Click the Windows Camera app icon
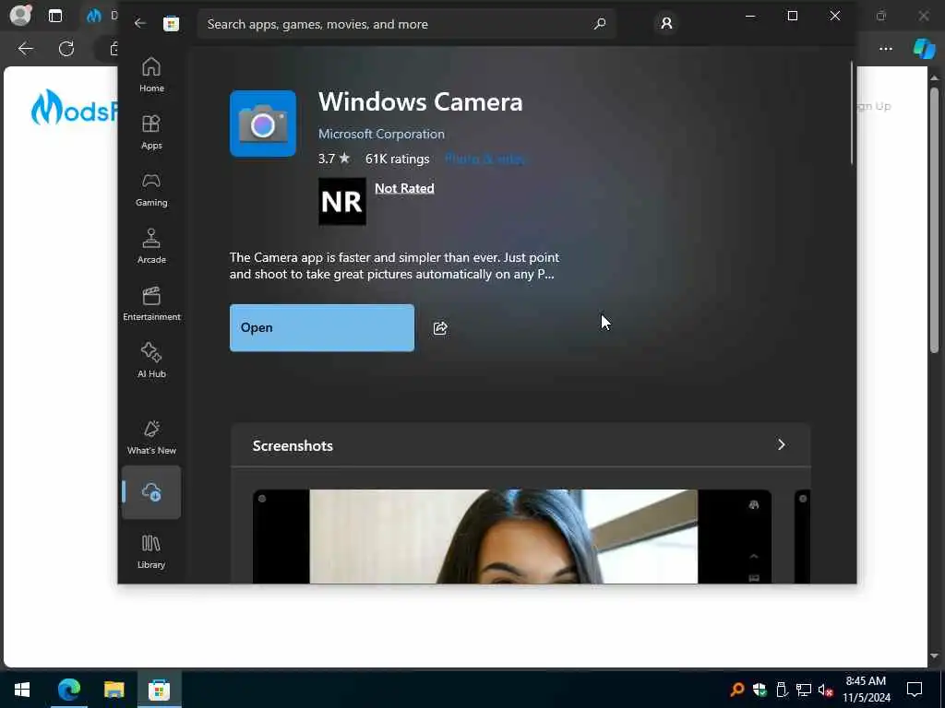Viewport: 945px width, 708px height. point(263,124)
